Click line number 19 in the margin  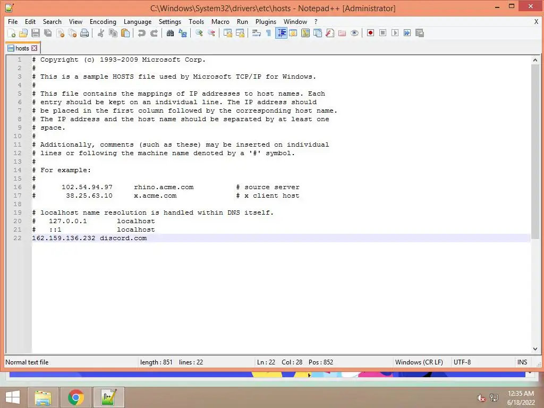pyautogui.click(x=18, y=212)
